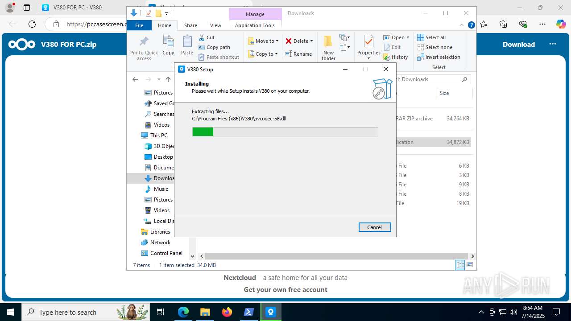Click Invert selection in ribbon
This screenshot has width=571, height=321.
(x=439, y=57)
